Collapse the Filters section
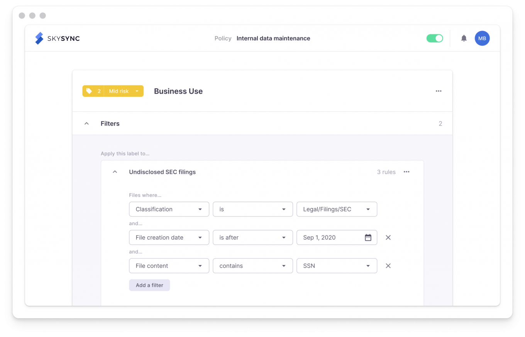The height and width of the screenshot is (337, 525). pyautogui.click(x=86, y=123)
